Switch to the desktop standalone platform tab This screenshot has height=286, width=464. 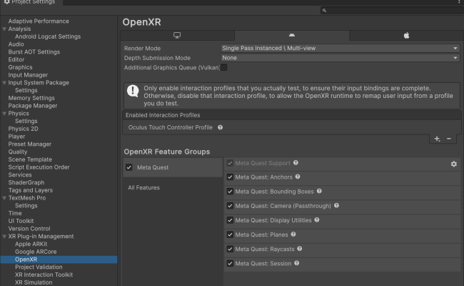click(x=177, y=35)
